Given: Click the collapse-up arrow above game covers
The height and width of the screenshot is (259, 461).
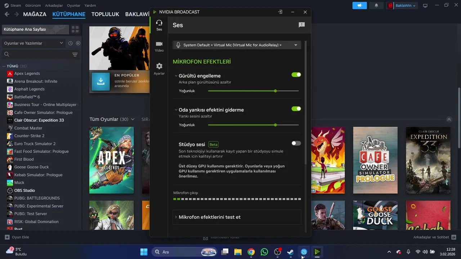Looking at the screenshot, I should tap(449, 119).
